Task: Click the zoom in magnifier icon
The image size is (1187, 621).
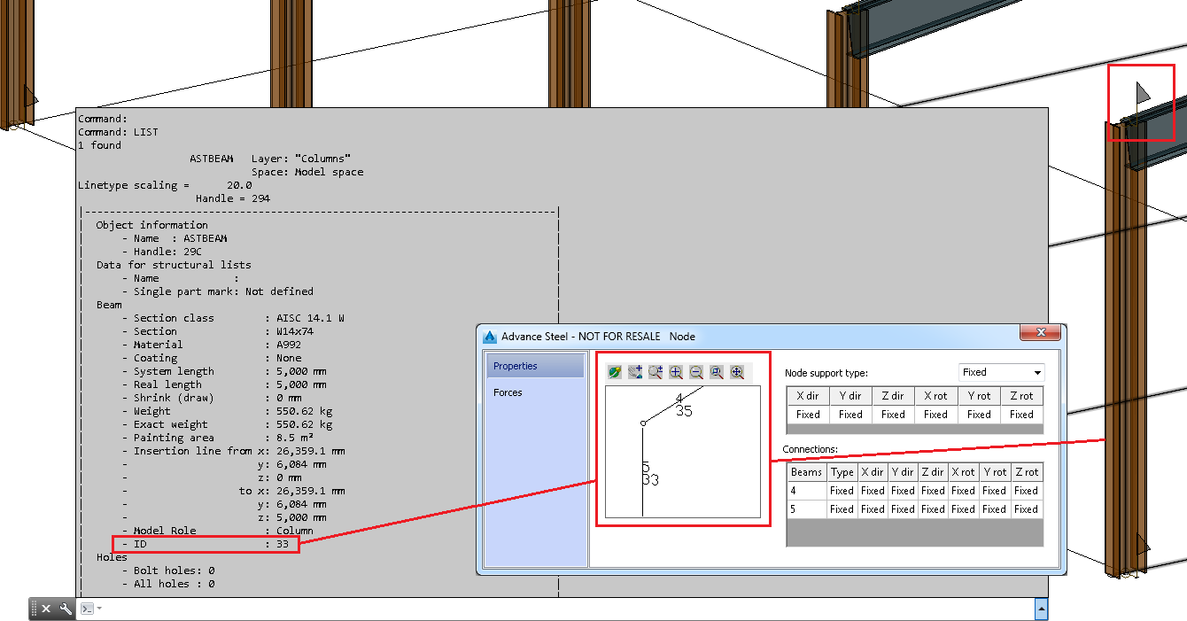Action: 676,373
